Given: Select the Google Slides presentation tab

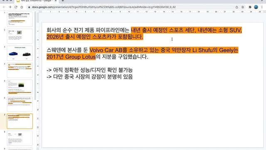Looking at the screenshot, I should (x=36, y=1).
